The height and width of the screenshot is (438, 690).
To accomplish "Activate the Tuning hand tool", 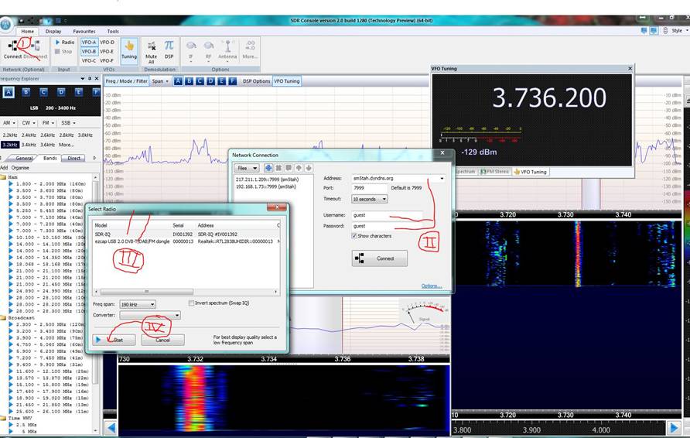I will click(x=129, y=50).
